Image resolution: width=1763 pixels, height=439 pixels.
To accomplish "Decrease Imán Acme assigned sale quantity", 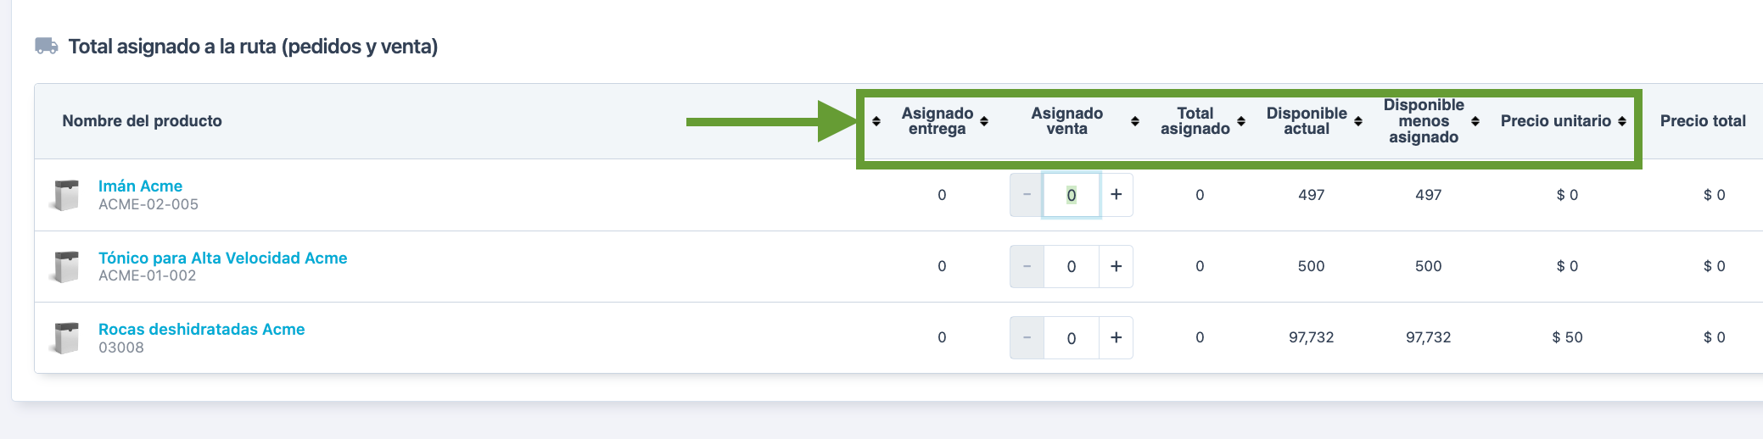I will (x=1027, y=195).
